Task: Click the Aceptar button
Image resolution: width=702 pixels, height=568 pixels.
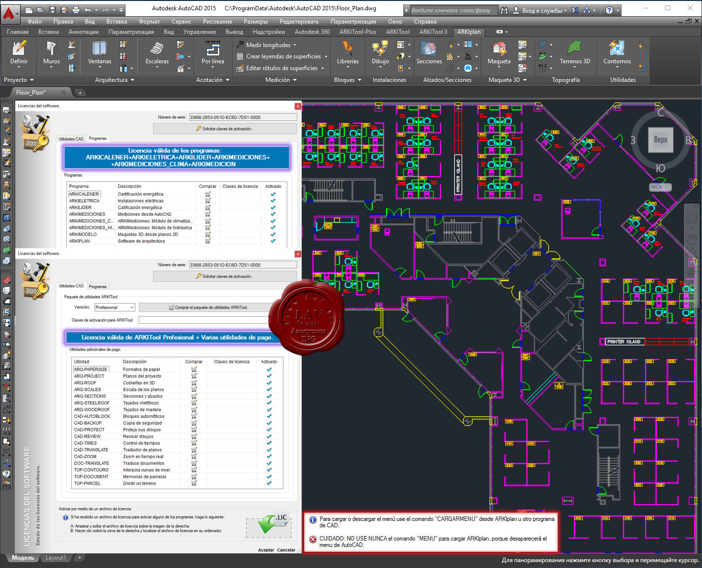Action: 266,550
